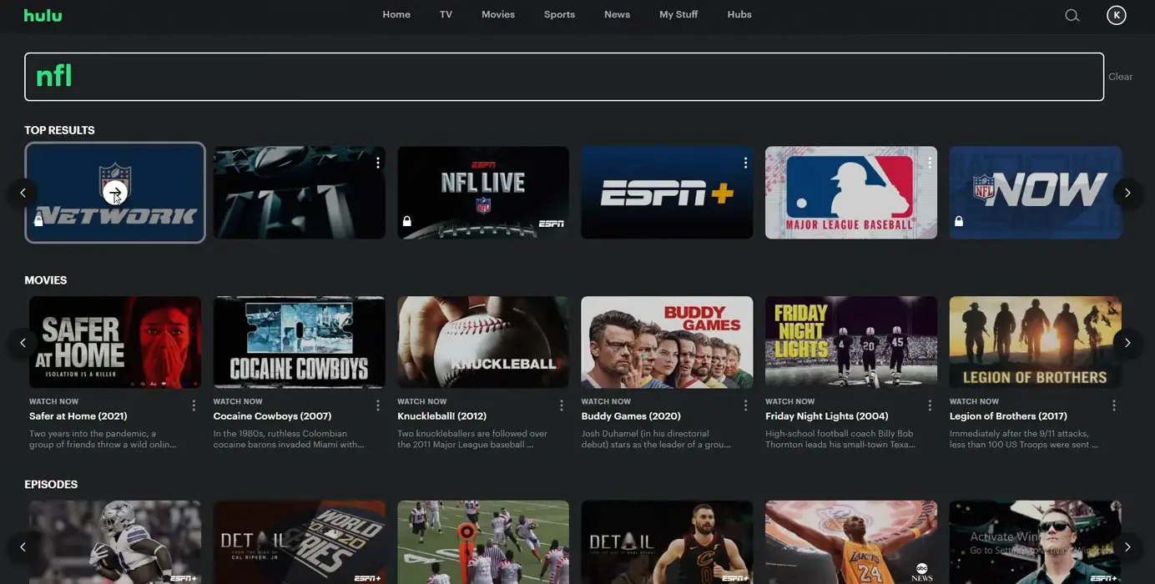Open options menu for Buddy Games
Image resolution: width=1155 pixels, height=584 pixels.
(x=746, y=405)
